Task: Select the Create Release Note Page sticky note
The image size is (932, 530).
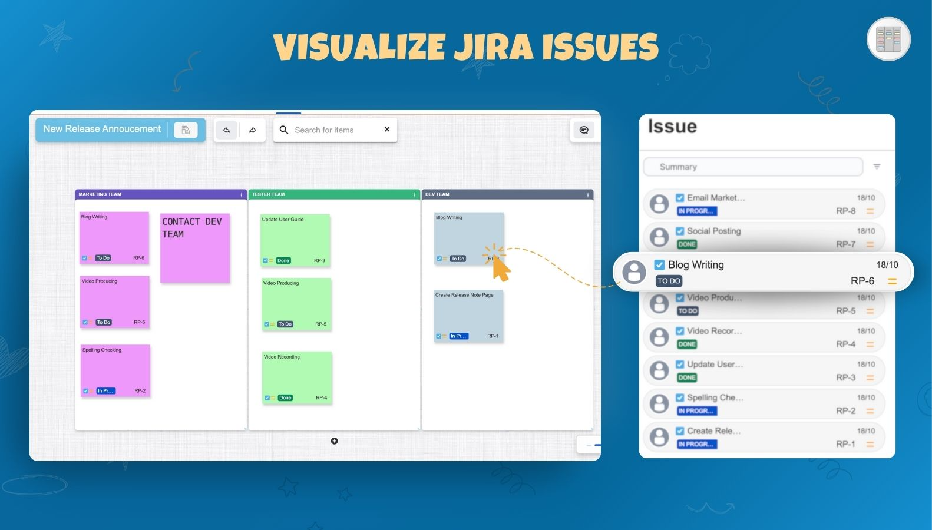Action: tap(468, 316)
